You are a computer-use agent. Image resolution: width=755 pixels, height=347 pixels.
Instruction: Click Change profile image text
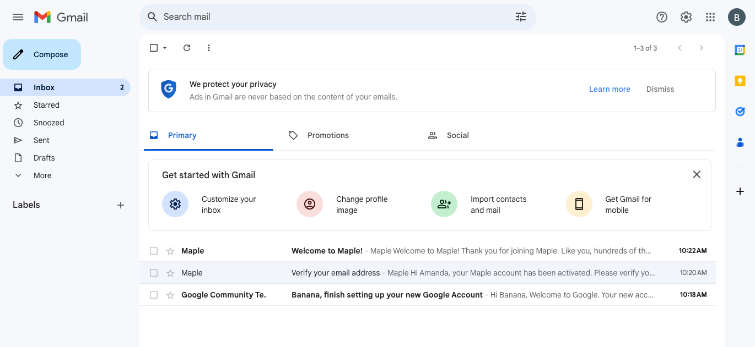(362, 205)
